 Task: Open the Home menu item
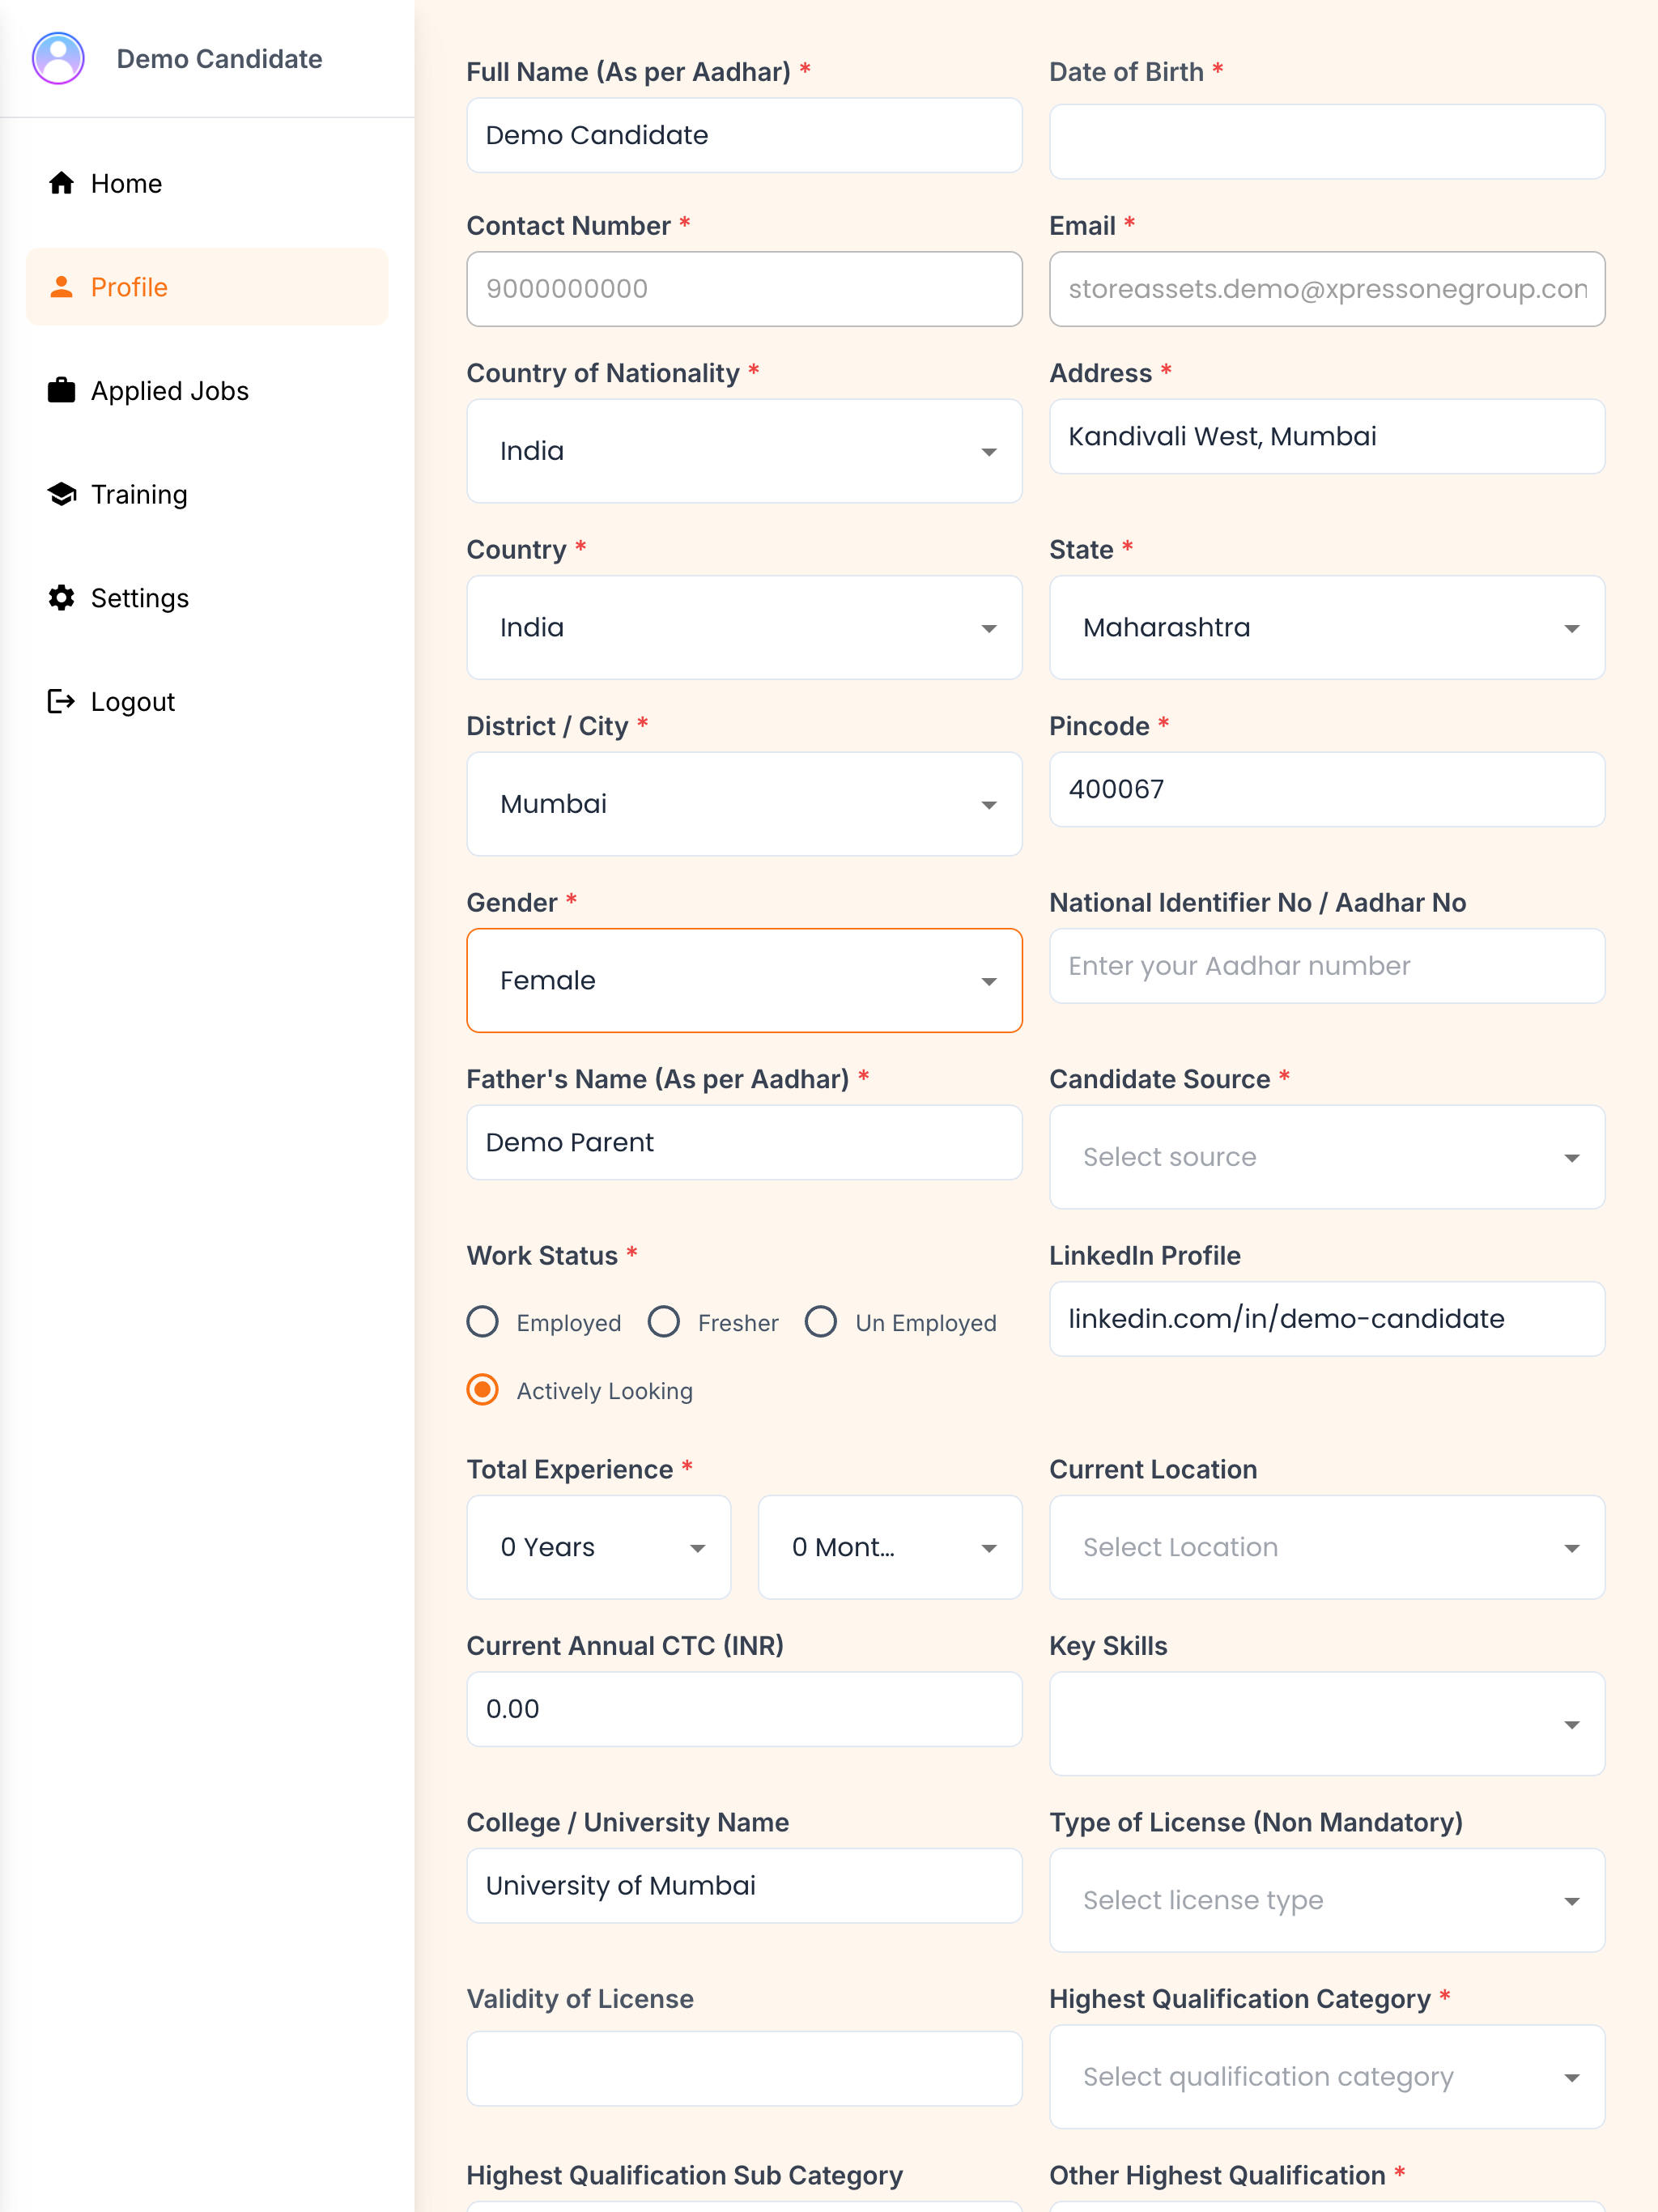pos(207,183)
